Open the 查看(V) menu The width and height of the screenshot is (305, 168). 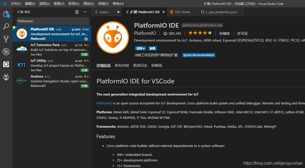59,4
